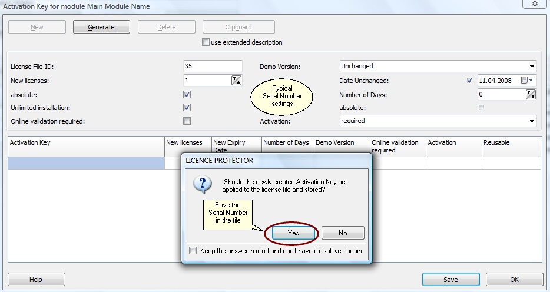Image resolution: width=550 pixels, height=292 pixels.
Task: Toggle the Date Unchanged checkbox
Action: (469, 81)
